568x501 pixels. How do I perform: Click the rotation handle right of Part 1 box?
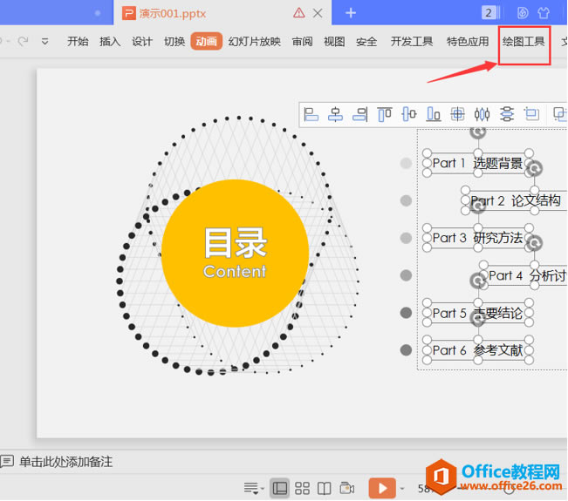[x=534, y=168]
